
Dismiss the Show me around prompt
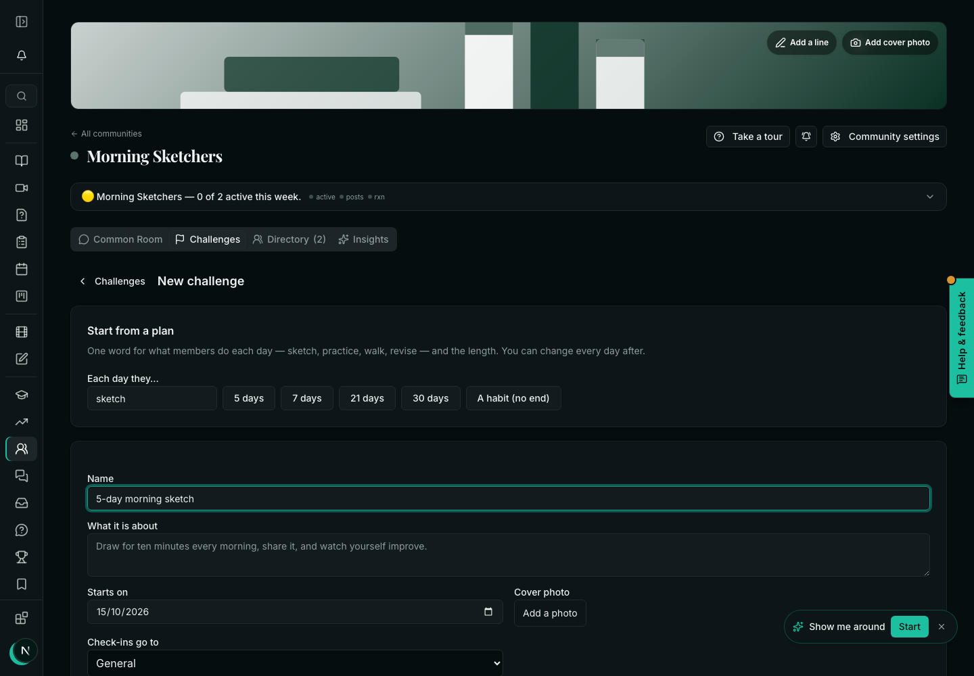pos(942,627)
